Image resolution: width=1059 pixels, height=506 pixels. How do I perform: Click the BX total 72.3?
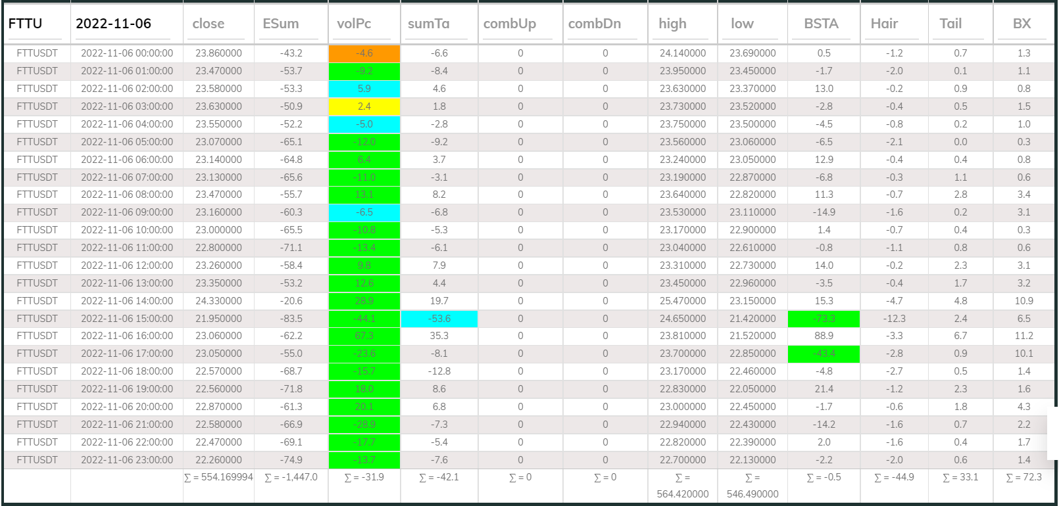click(x=1023, y=477)
